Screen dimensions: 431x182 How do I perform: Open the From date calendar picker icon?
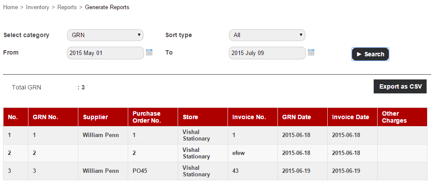tap(149, 52)
